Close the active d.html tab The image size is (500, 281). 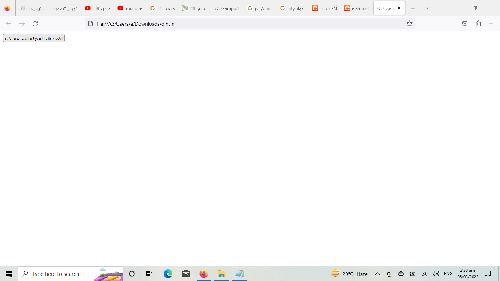point(399,8)
